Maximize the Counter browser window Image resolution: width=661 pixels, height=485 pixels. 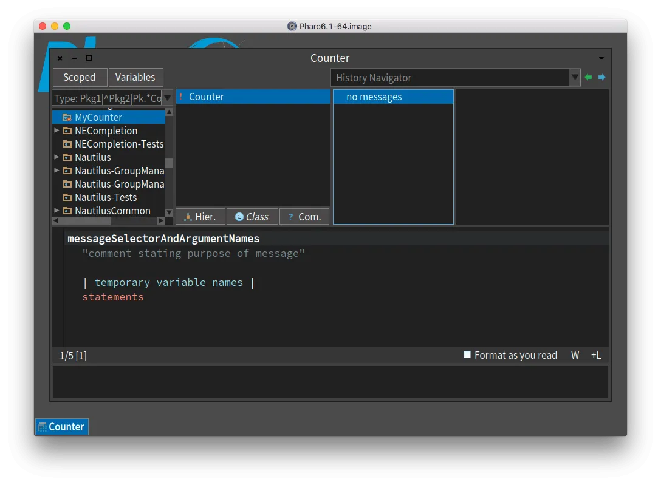(x=89, y=58)
